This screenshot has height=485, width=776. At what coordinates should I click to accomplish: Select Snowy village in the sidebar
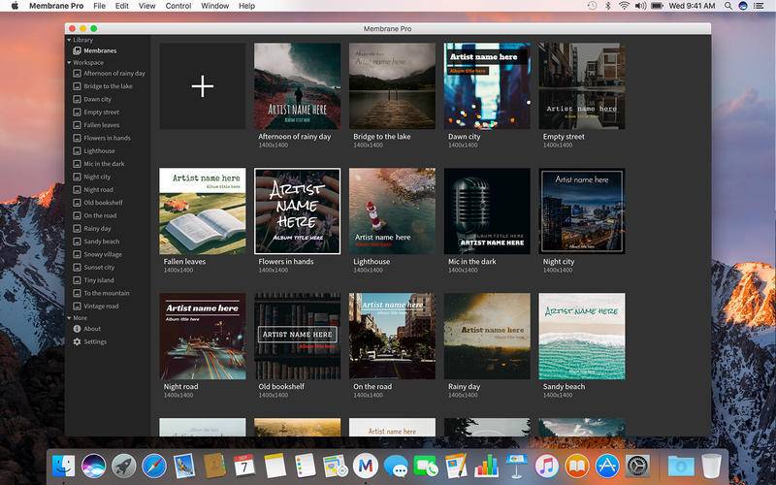[x=102, y=254]
